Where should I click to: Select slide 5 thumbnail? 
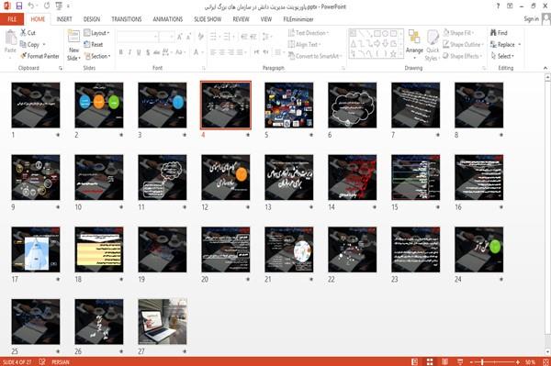(x=289, y=105)
